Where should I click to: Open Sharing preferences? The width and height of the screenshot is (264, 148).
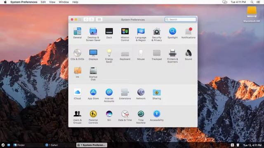[x=157, y=94]
